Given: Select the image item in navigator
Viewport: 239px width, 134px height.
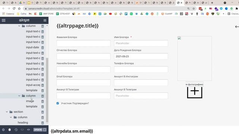Looking at the screenshot, I should point(30,101).
